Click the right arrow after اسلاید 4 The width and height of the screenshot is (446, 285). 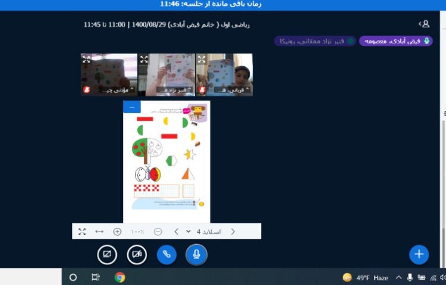pos(233,232)
